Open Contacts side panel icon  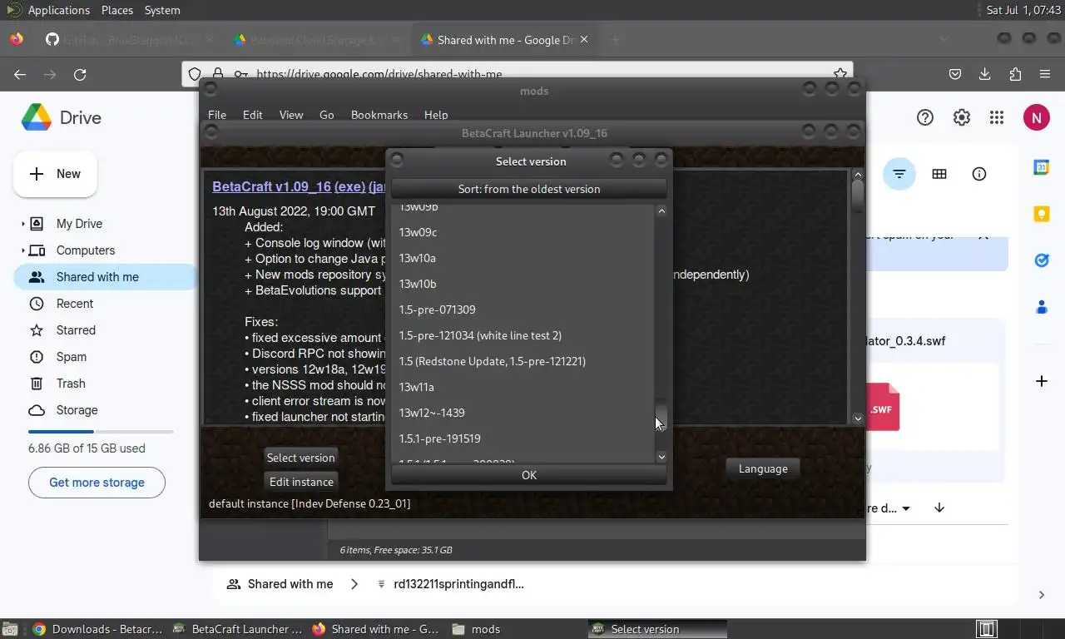click(x=1041, y=307)
